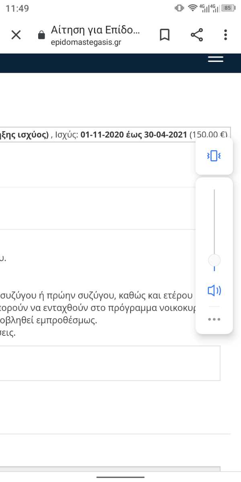241x482 pixels.
Task: Tap the Wi-Fi status icon
Action: point(192,8)
